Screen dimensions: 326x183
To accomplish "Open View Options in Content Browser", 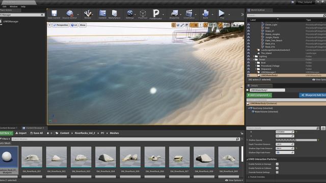I will click(x=234, y=180).
